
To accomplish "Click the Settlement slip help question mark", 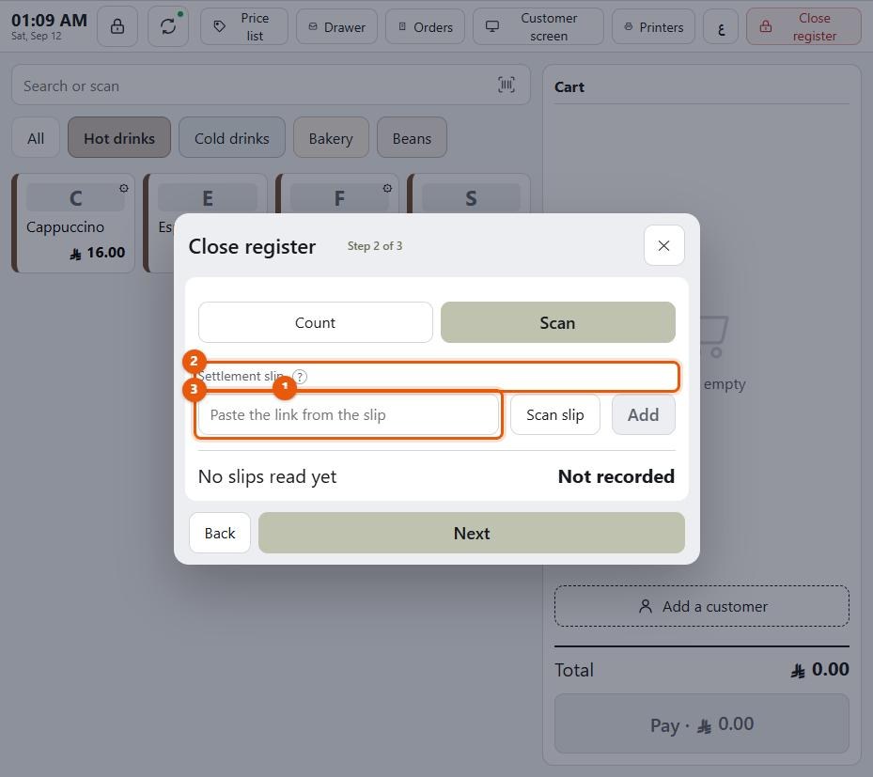I will pos(300,377).
